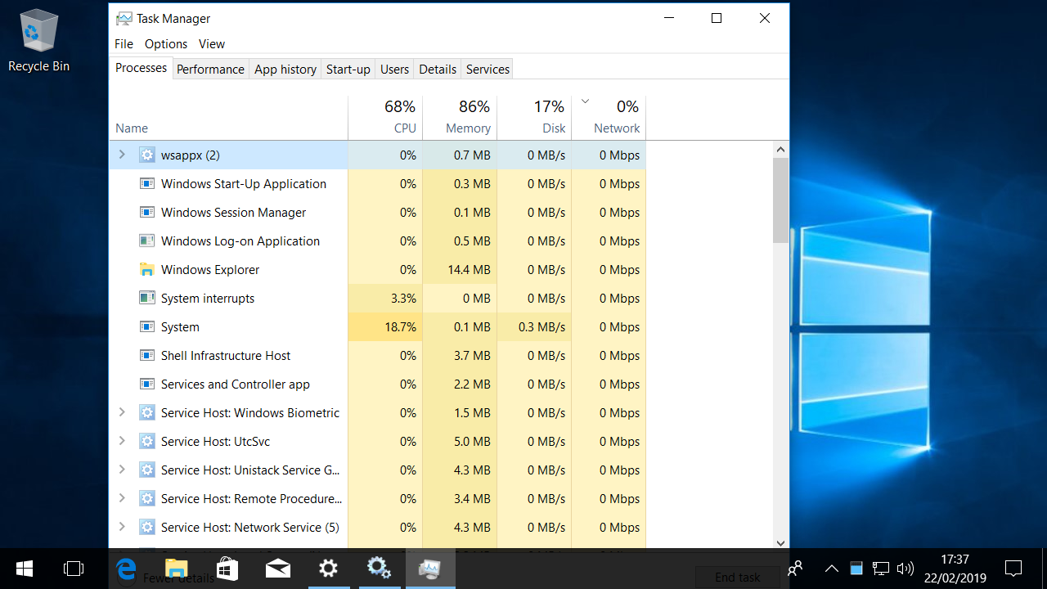Click the 3.3% CPU value for System interrupts
1047x589 pixels.
click(x=403, y=299)
